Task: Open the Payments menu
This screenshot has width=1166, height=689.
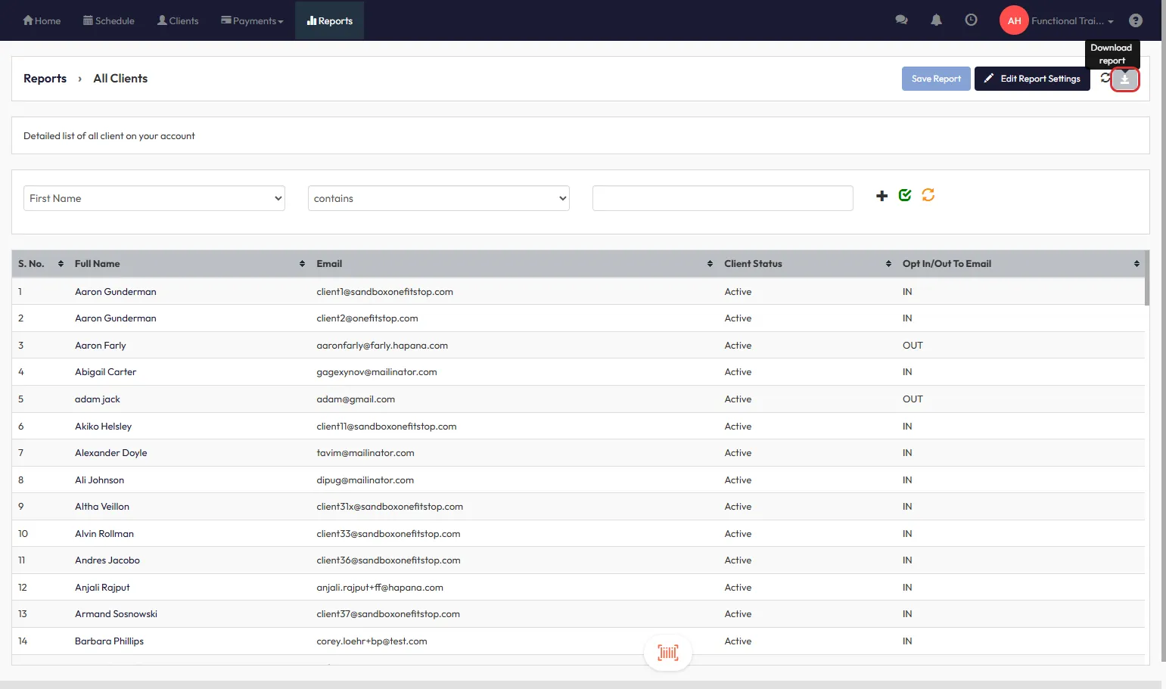Action: point(252,21)
